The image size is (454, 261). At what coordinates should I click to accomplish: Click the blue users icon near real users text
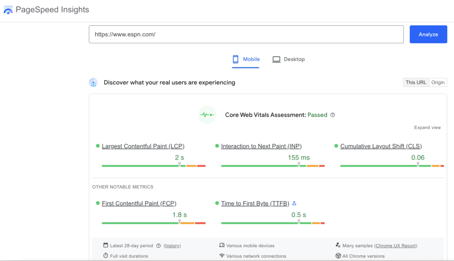[93, 82]
